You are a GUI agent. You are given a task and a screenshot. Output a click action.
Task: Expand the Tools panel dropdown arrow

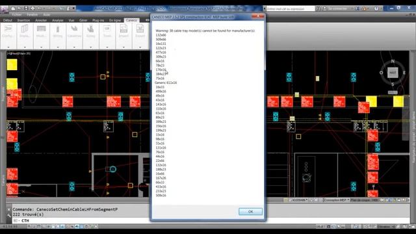pyautogui.click(x=107, y=47)
